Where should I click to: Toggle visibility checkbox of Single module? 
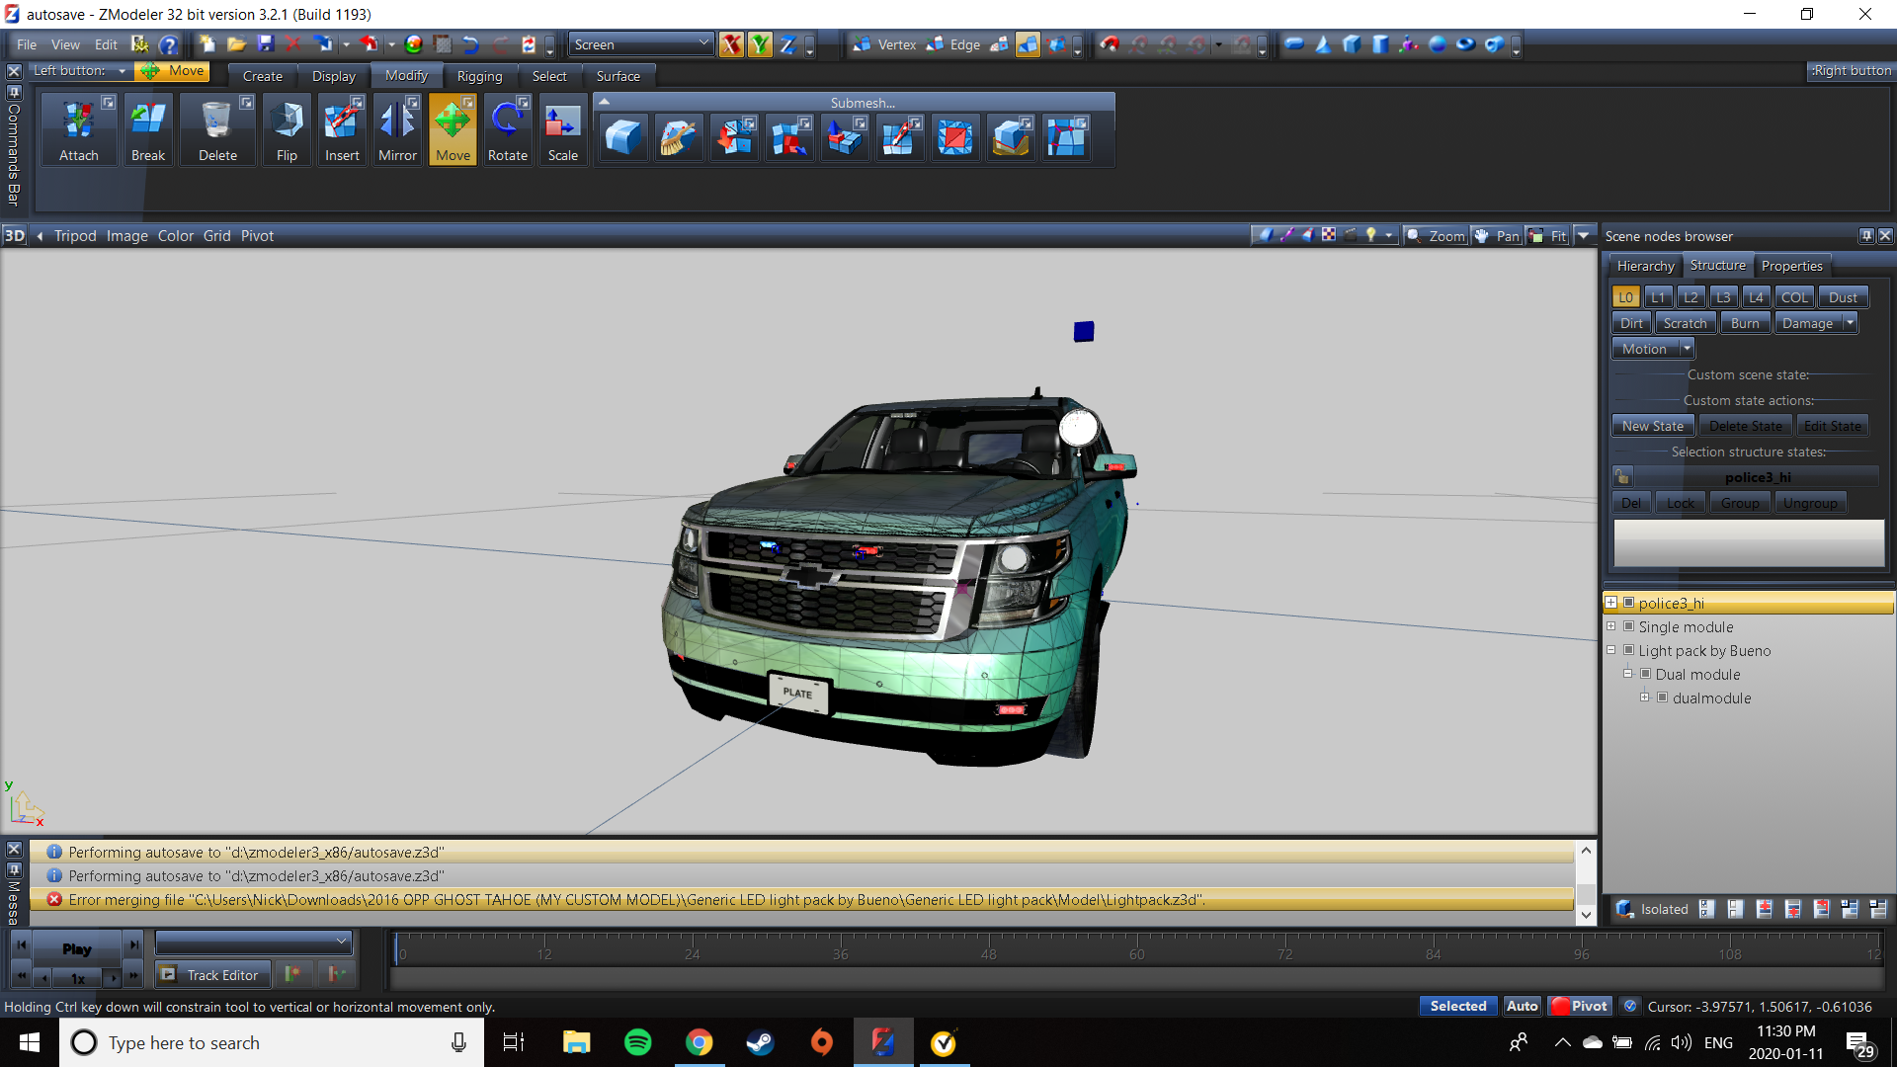pos(1629,626)
